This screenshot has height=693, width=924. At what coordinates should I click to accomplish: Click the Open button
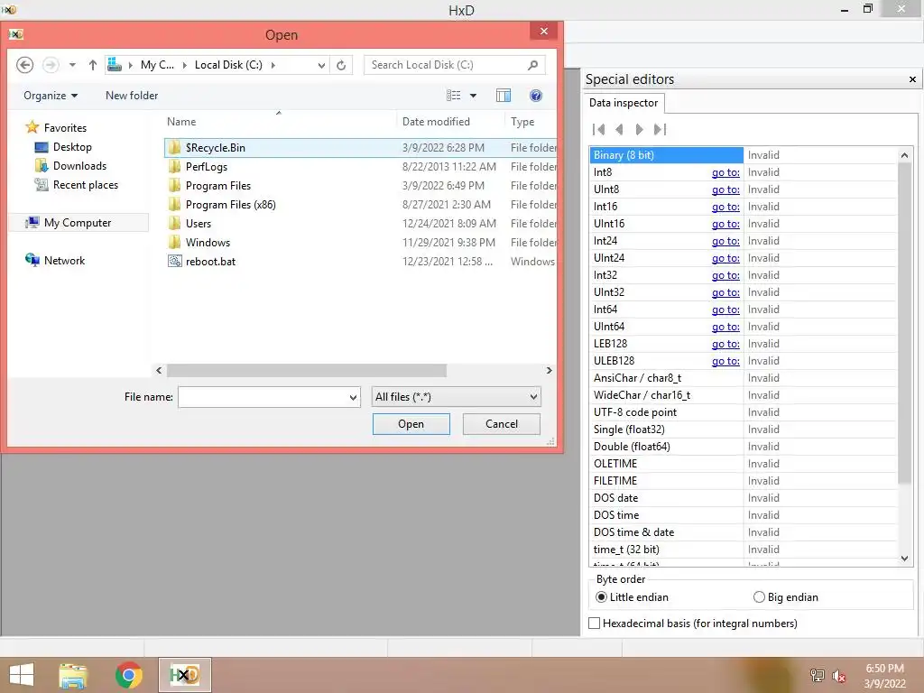[411, 424]
